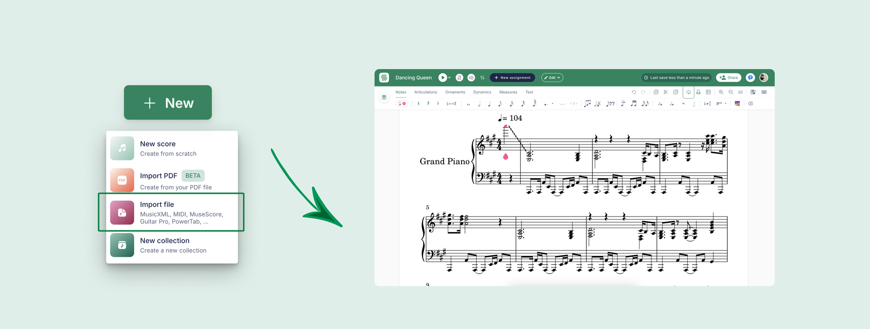Choose the half note duration
Viewport: 870px width, 329px height.
tap(479, 103)
